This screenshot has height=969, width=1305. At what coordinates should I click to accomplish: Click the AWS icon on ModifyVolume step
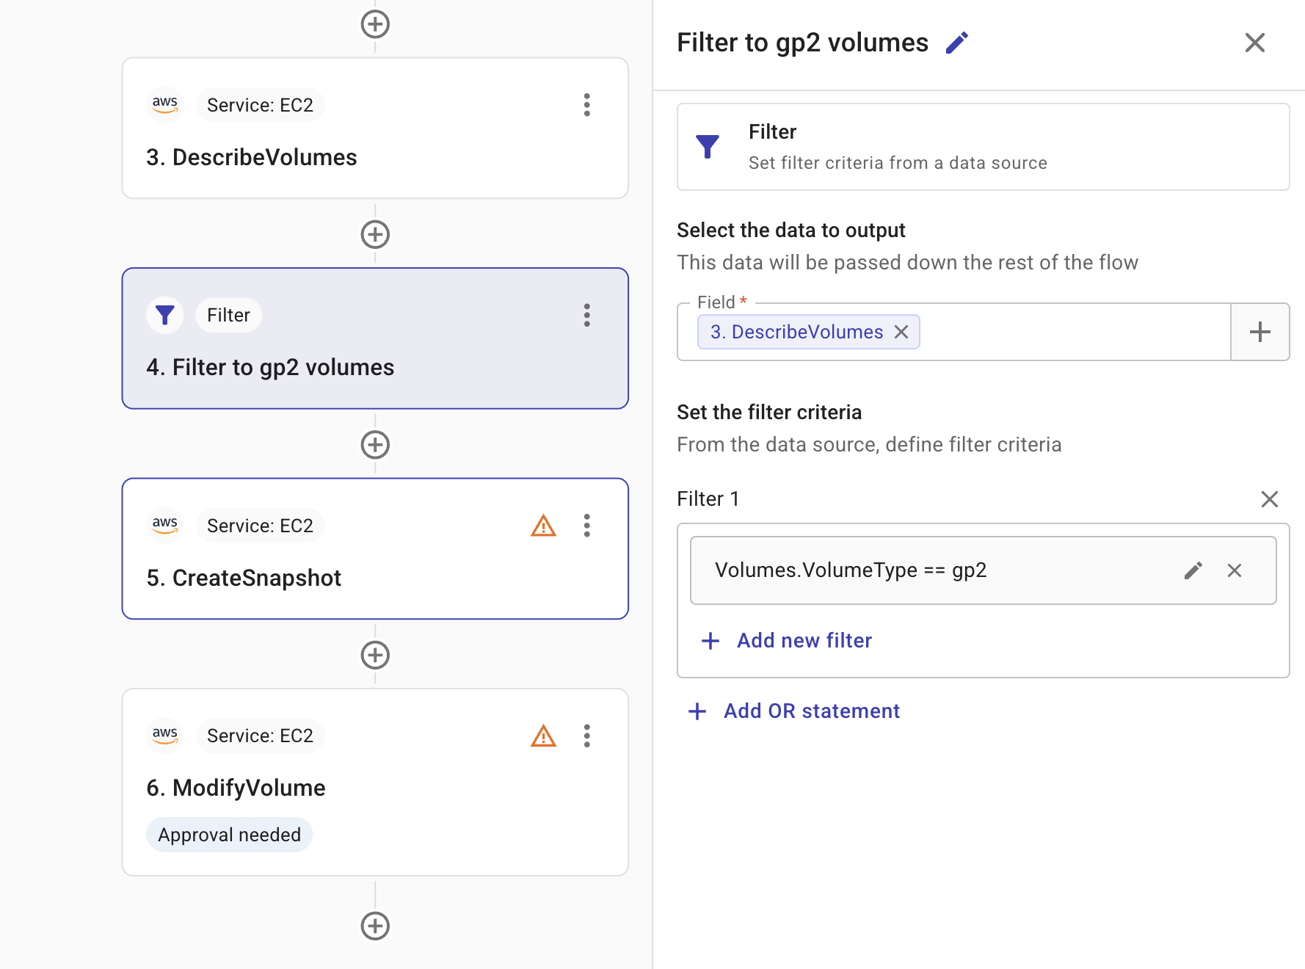pos(165,736)
